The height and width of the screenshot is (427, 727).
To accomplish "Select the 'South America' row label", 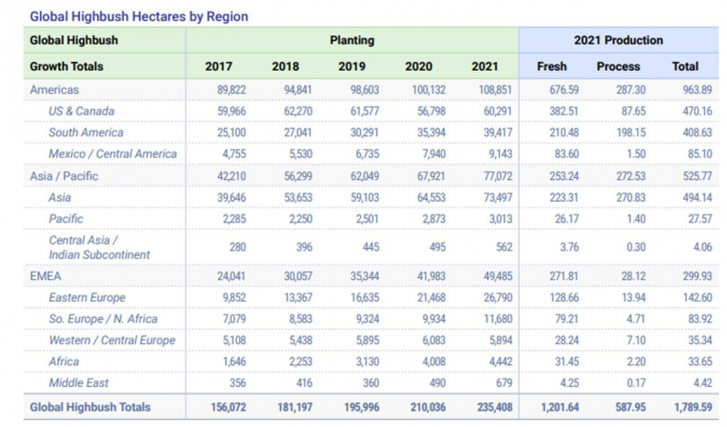I will (85, 133).
